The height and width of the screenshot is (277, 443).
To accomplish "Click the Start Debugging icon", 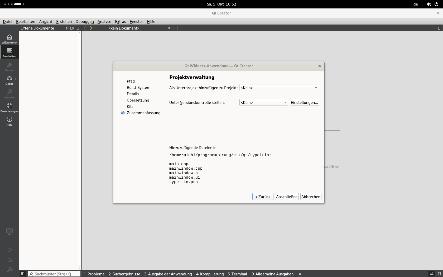I will (9, 260).
